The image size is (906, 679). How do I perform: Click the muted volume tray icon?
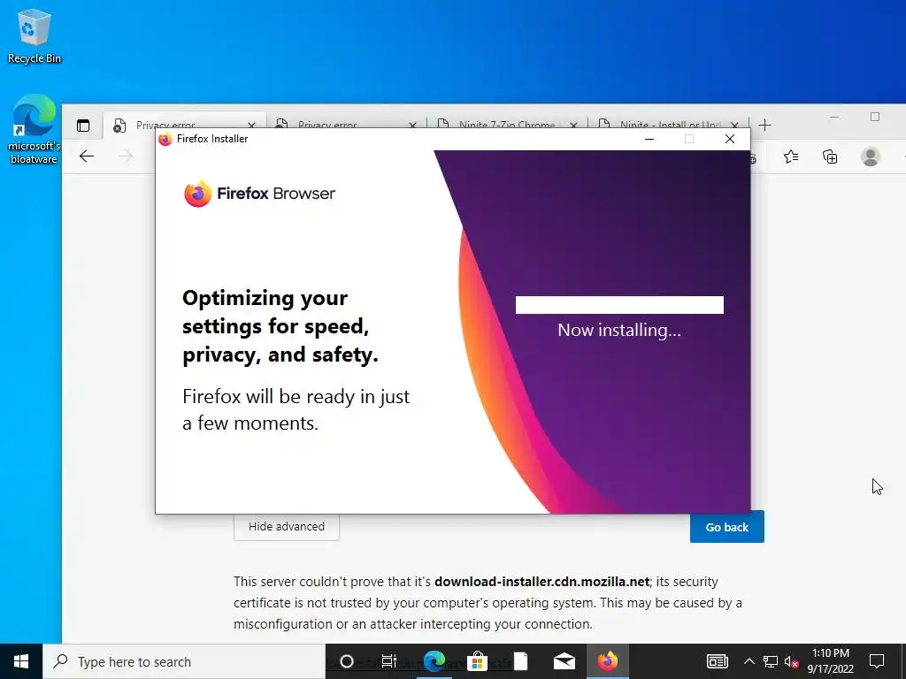[x=791, y=661]
